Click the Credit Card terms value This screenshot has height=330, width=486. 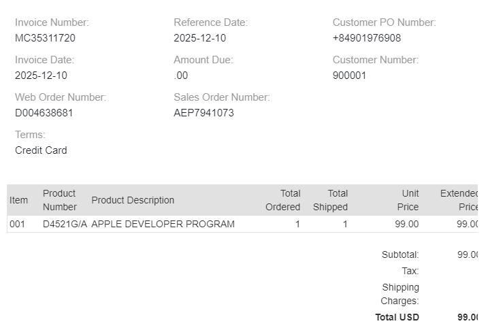pos(41,150)
